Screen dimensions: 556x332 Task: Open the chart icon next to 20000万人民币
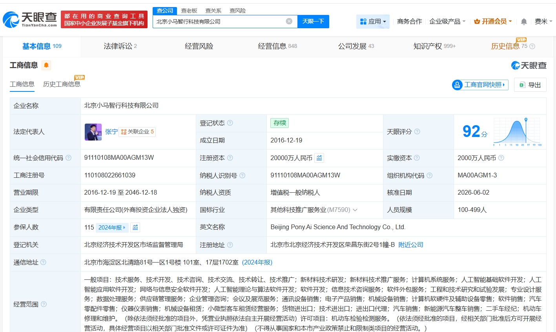(x=319, y=158)
